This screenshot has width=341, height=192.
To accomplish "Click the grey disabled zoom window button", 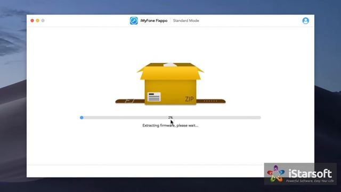I will 43,20.
